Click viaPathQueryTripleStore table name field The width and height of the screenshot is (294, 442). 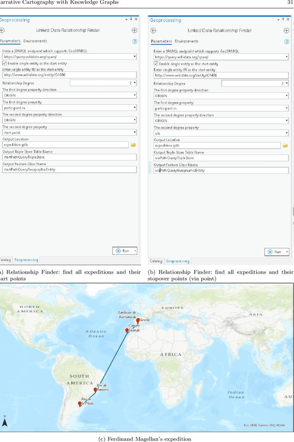click(x=221, y=158)
